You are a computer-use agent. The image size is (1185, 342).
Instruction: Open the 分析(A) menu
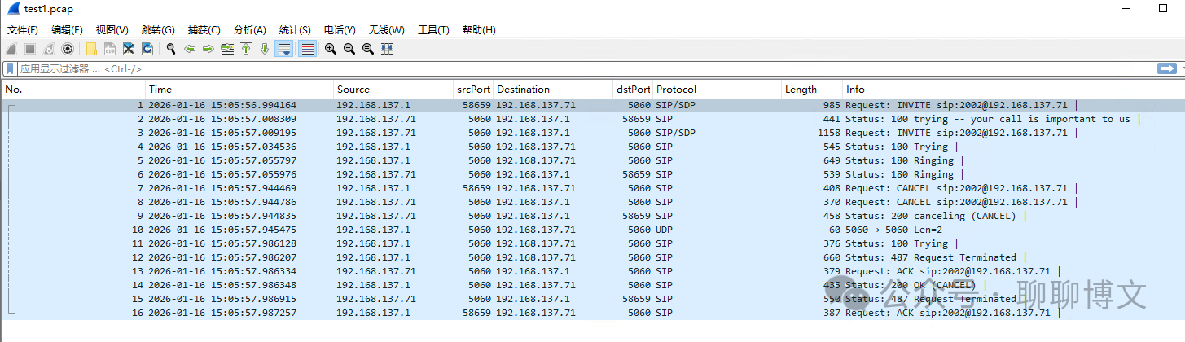(249, 30)
